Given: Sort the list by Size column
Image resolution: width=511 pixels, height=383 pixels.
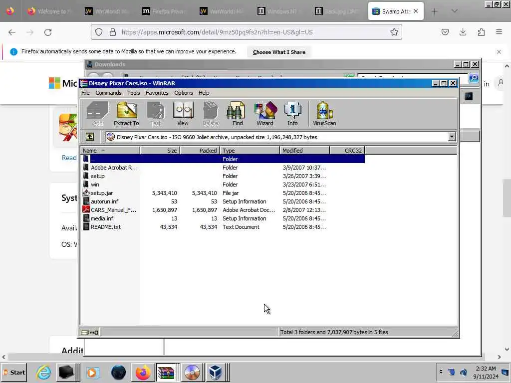Looking at the screenshot, I should 160,151.
